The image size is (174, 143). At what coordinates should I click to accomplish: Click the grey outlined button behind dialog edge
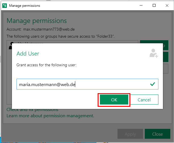(x=166, y=69)
